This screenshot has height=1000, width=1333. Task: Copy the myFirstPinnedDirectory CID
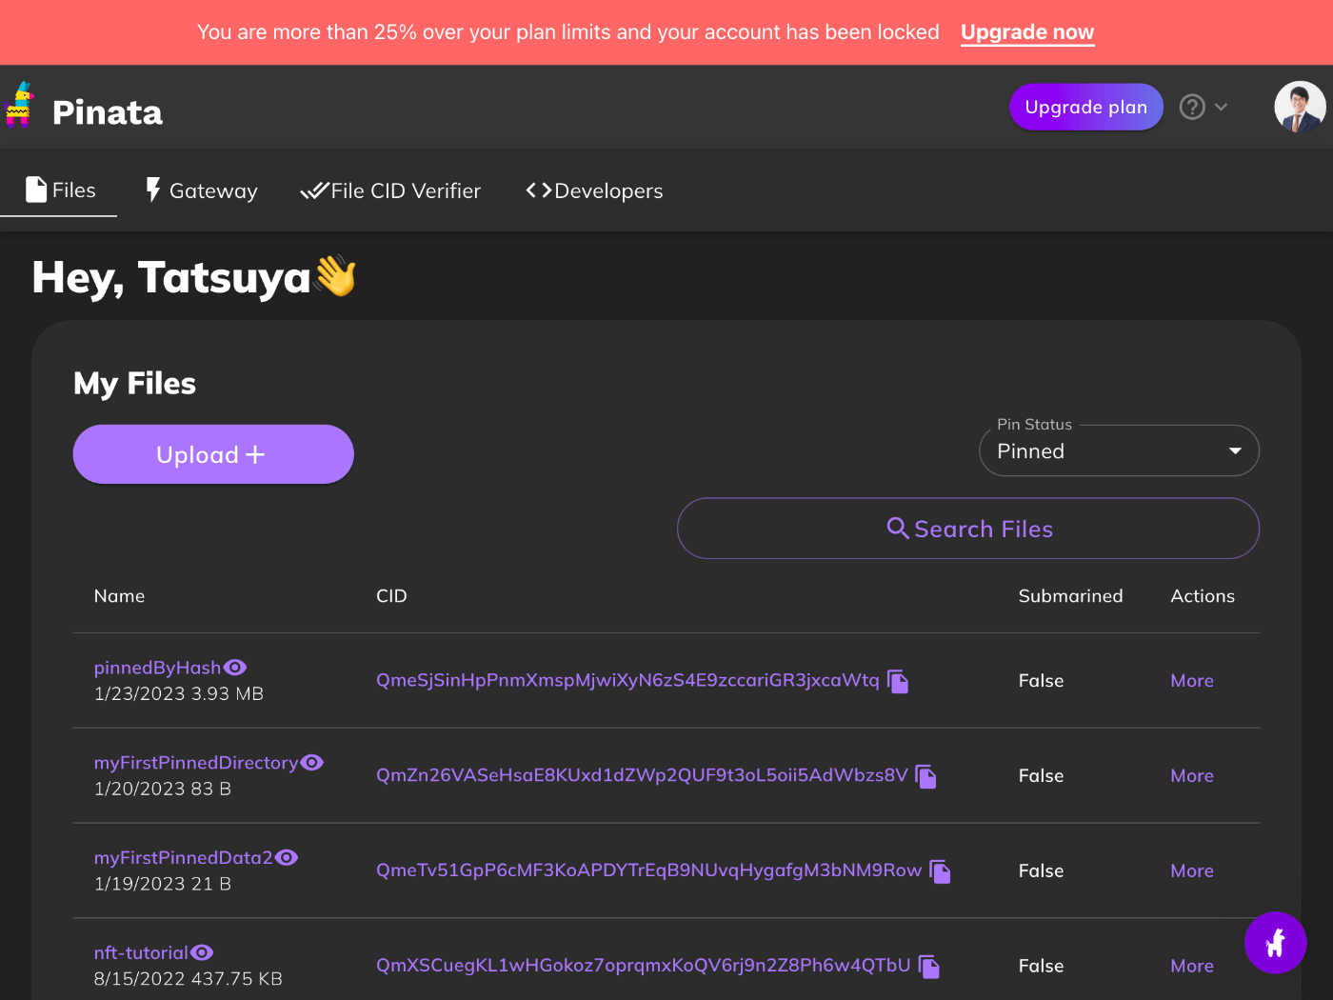(x=925, y=776)
